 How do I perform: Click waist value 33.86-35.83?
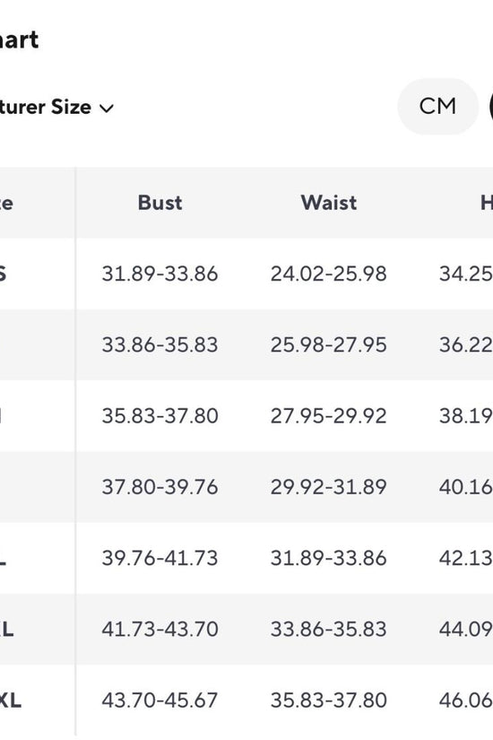(329, 629)
